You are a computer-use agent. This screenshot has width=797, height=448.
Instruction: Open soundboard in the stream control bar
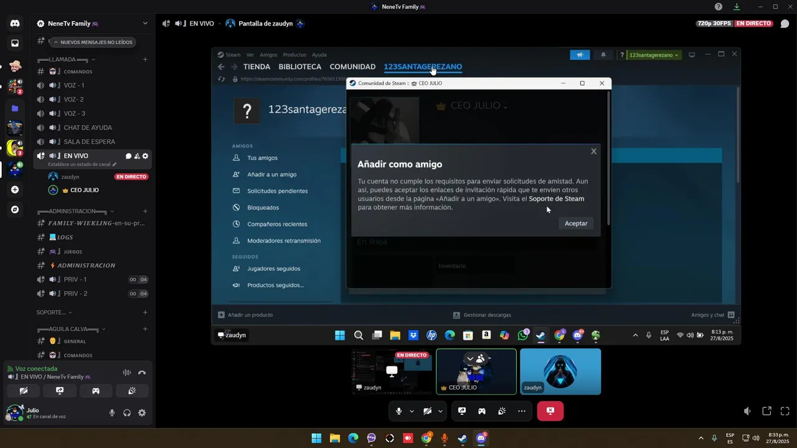click(502, 411)
